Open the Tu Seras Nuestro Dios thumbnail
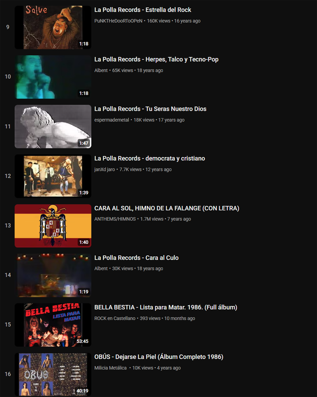The image size is (317, 397). click(53, 127)
